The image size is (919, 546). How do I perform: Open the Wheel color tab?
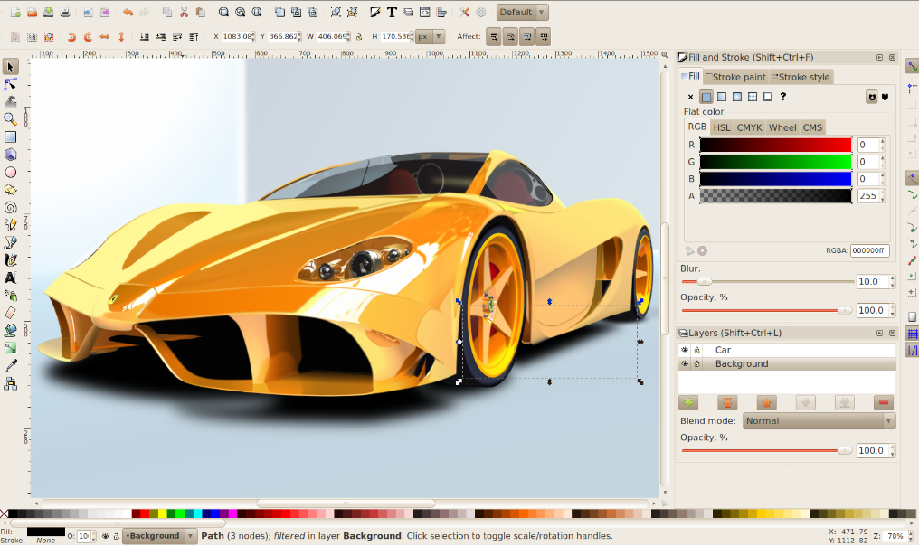pyautogui.click(x=783, y=127)
